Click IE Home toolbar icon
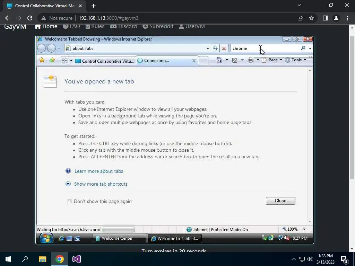The image size is (355, 266). (x=219, y=60)
